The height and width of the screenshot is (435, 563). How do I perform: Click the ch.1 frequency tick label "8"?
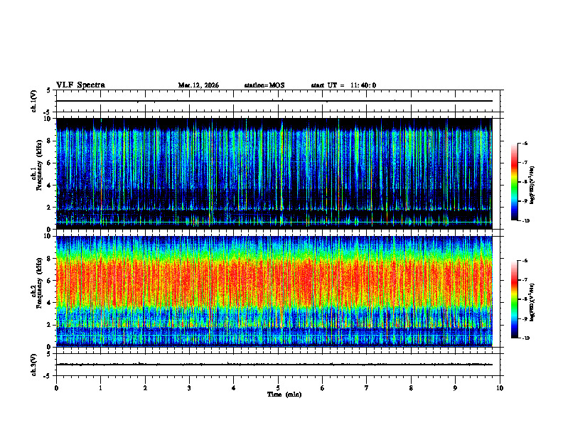click(50, 141)
